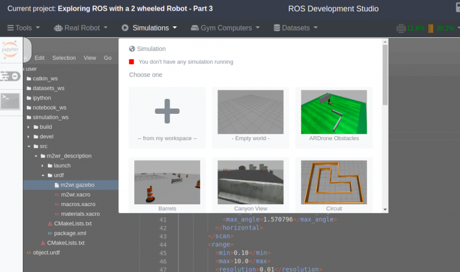
Task: Open the Selection menu in the IDE
Action: pos(64,58)
